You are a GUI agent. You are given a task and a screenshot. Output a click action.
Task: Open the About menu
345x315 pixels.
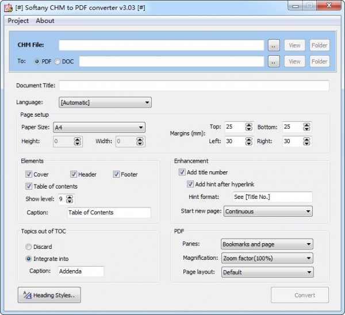pos(45,21)
